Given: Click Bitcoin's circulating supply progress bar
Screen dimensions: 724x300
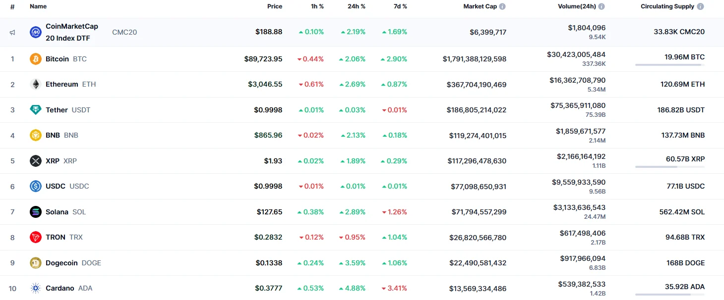Looking at the screenshot, I should click(x=669, y=65).
